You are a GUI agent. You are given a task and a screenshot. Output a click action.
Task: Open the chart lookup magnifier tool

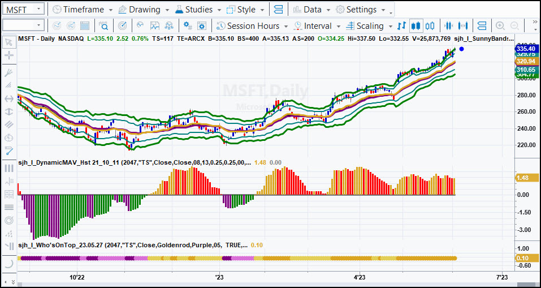[x=103, y=26]
